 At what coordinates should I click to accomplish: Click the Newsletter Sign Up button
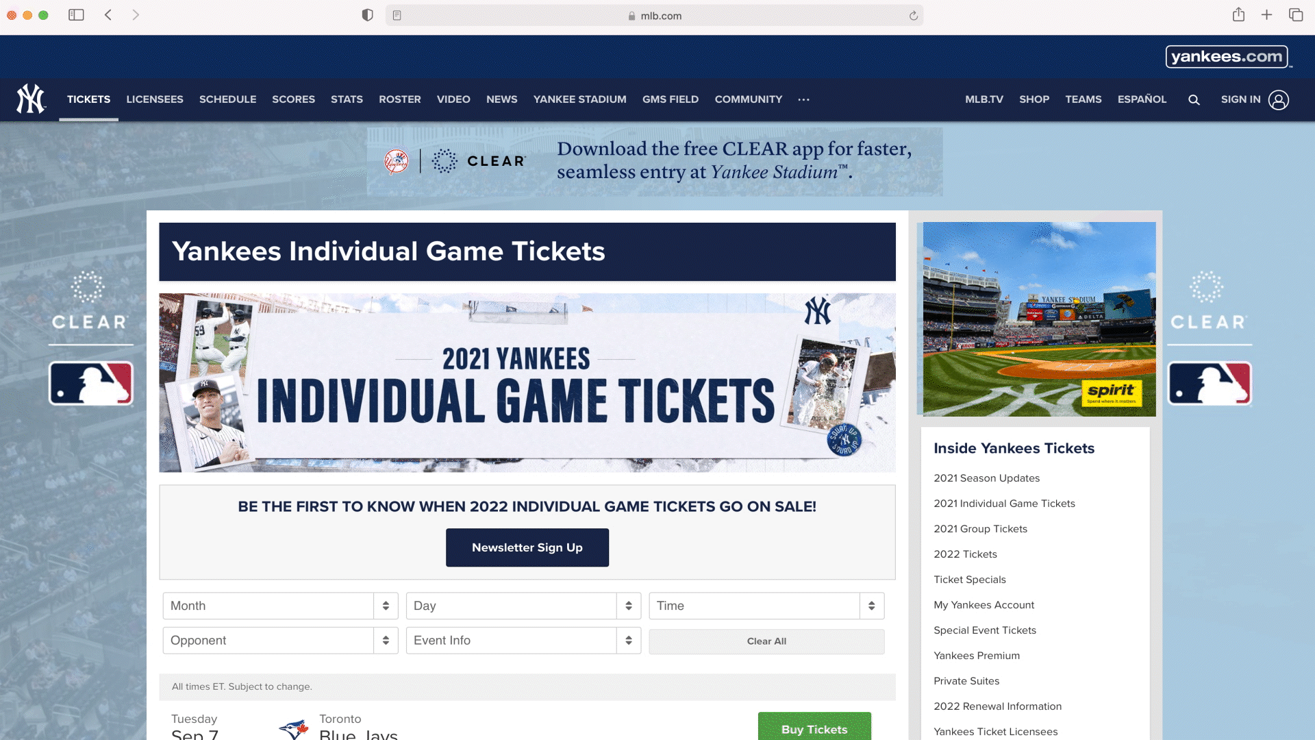[527, 547]
